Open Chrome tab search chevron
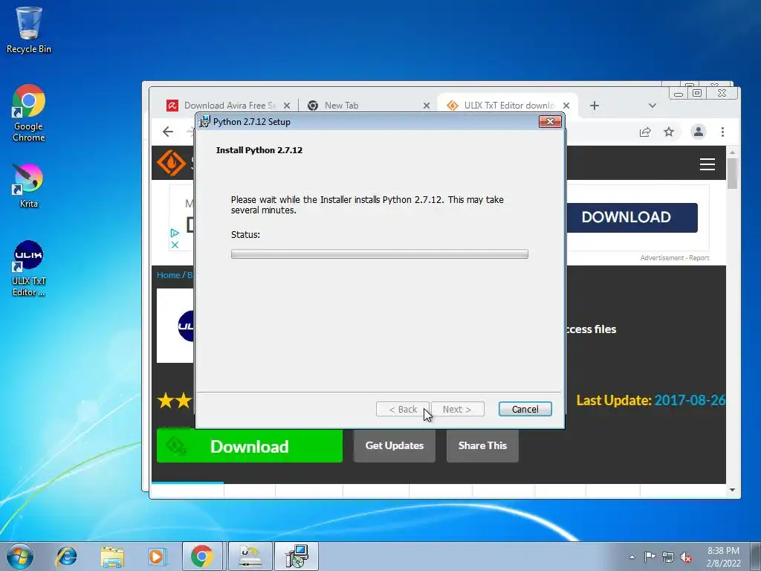Viewport: 761px width, 571px height. coord(652,106)
